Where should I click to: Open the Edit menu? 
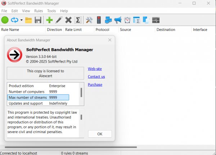[x=15, y=11]
